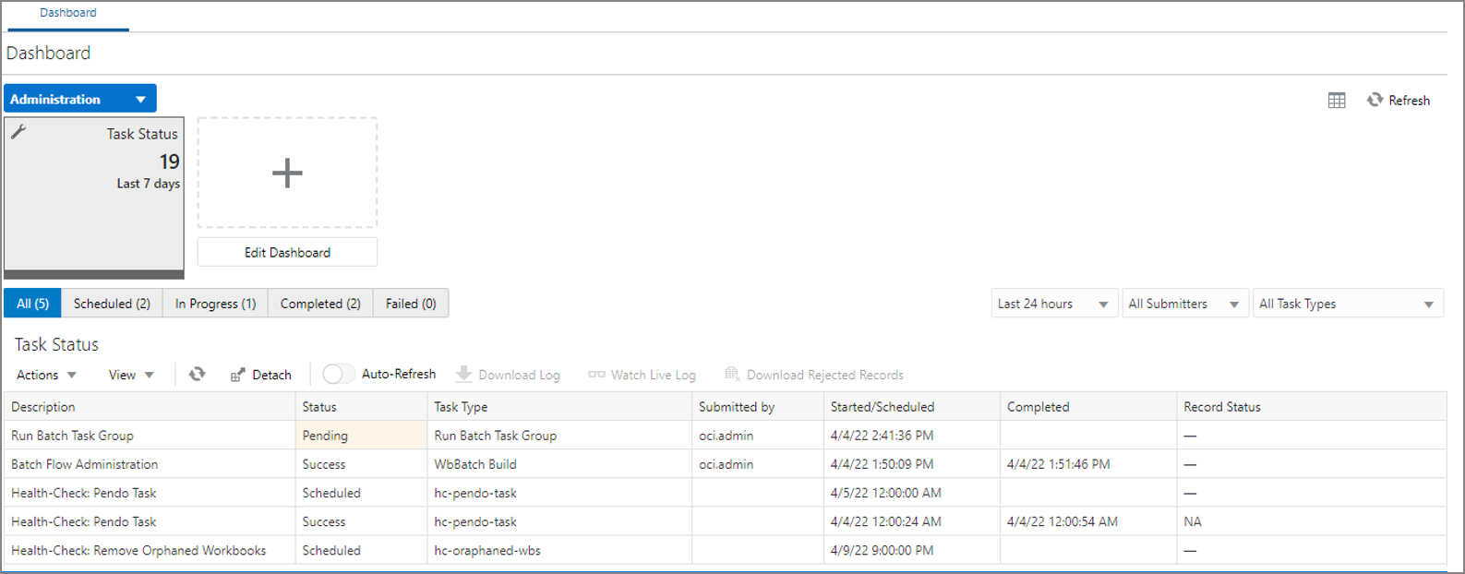Open the All Task Types filter
1465x574 pixels.
pyautogui.click(x=1348, y=304)
